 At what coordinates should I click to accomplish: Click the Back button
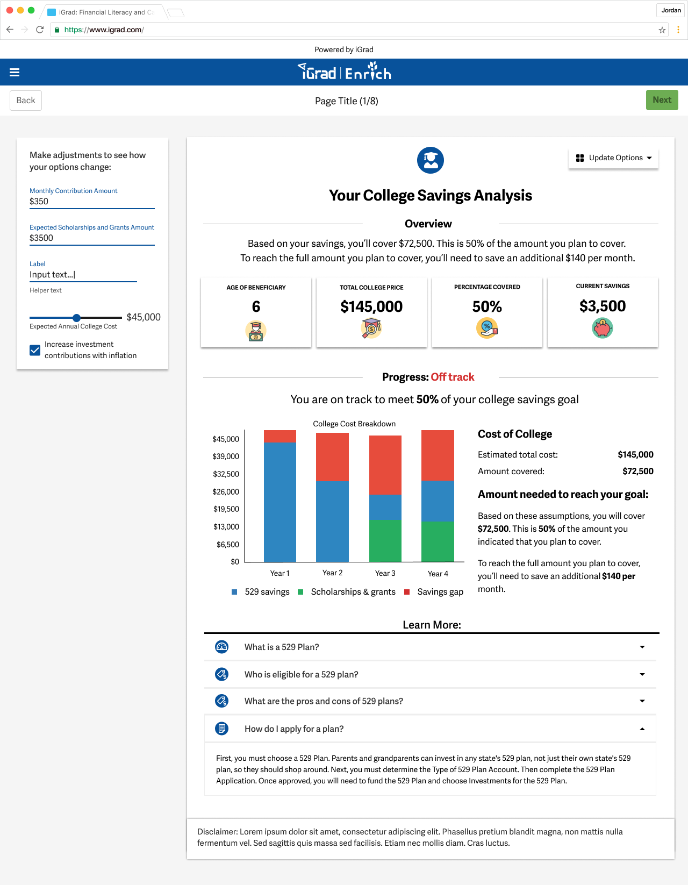(26, 101)
